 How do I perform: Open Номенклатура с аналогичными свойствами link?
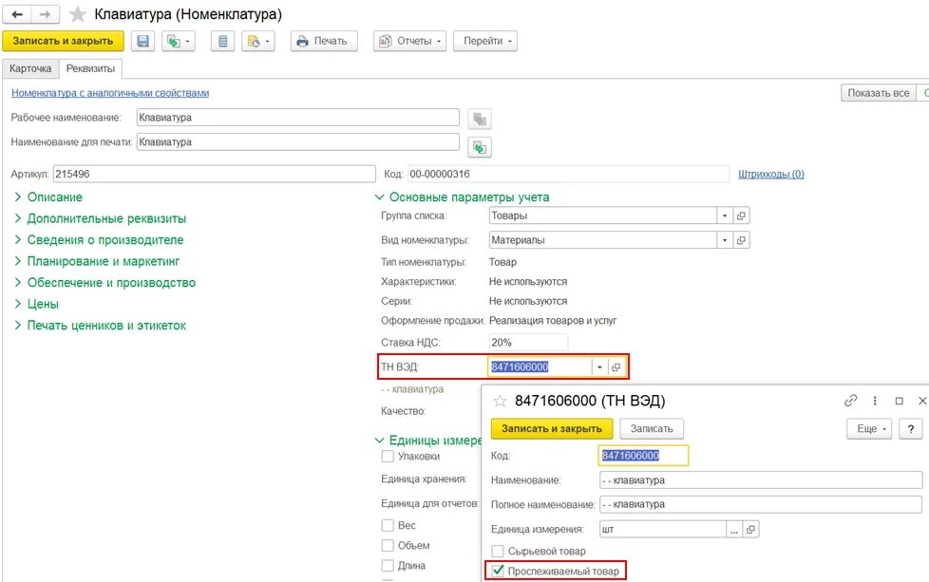(x=110, y=93)
